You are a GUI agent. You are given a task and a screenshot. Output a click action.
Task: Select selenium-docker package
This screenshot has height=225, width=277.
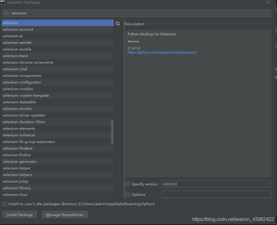click(x=58, y=109)
